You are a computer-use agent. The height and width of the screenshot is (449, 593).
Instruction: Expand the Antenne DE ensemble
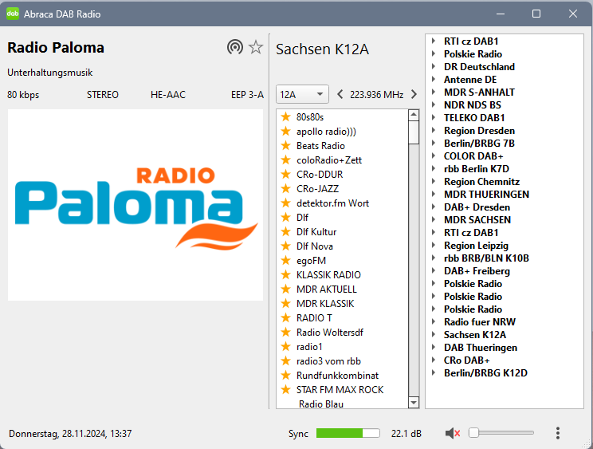(433, 80)
